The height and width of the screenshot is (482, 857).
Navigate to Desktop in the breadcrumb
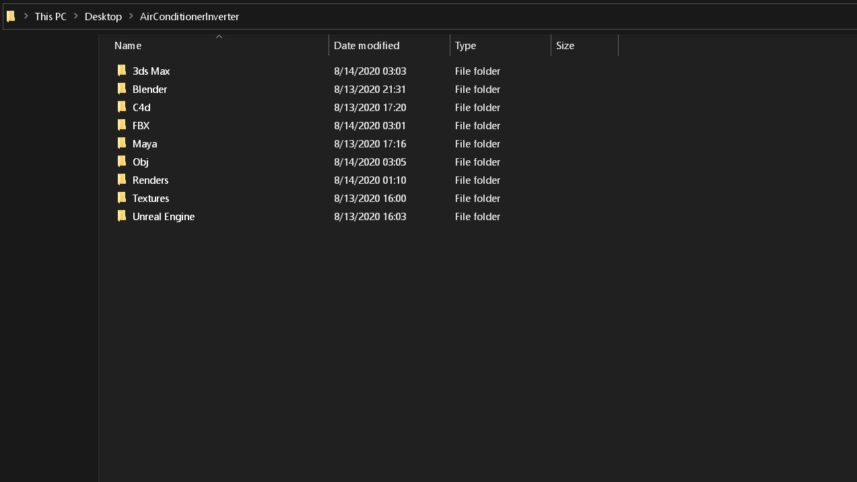[103, 16]
